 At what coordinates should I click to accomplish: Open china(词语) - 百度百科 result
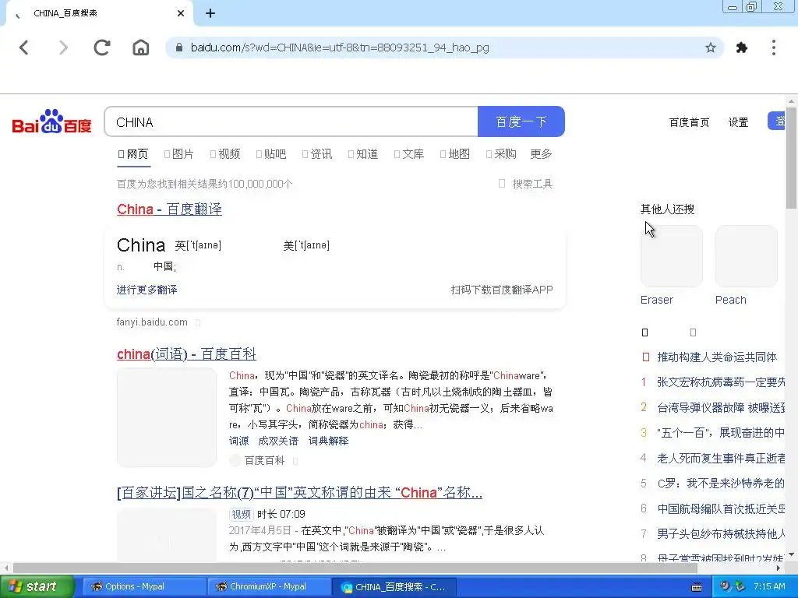click(x=186, y=354)
